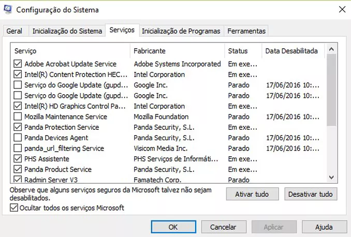Sort by the Fabricante column header

click(x=177, y=51)
